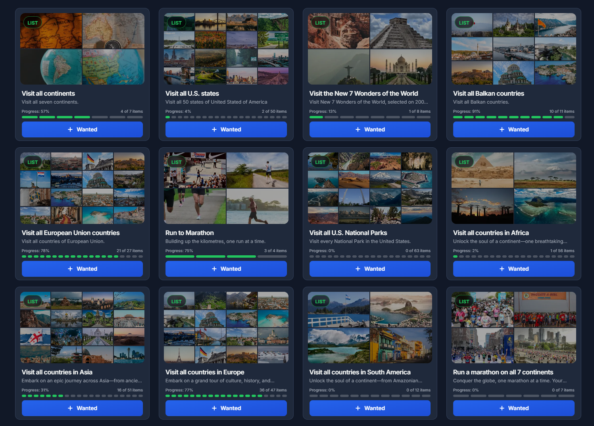Add European Union countries list to Wanted
This screenshot has height=426, width=594.
(82, 269)
